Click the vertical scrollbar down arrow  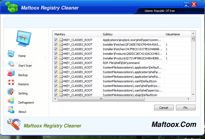tap(193, 94)
